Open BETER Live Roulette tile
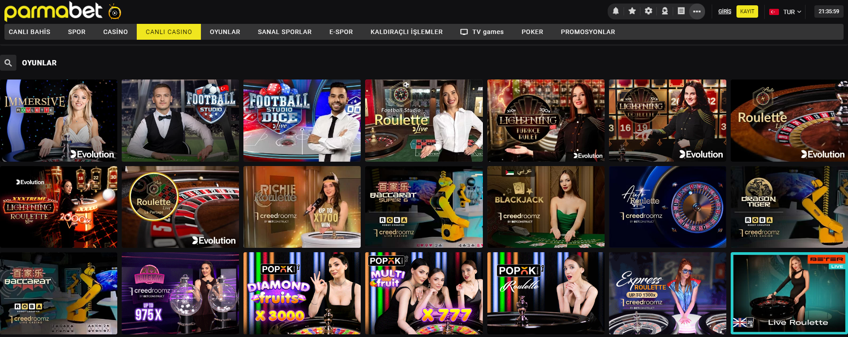This screenshot has height=337, width=848. pos(789,293)
